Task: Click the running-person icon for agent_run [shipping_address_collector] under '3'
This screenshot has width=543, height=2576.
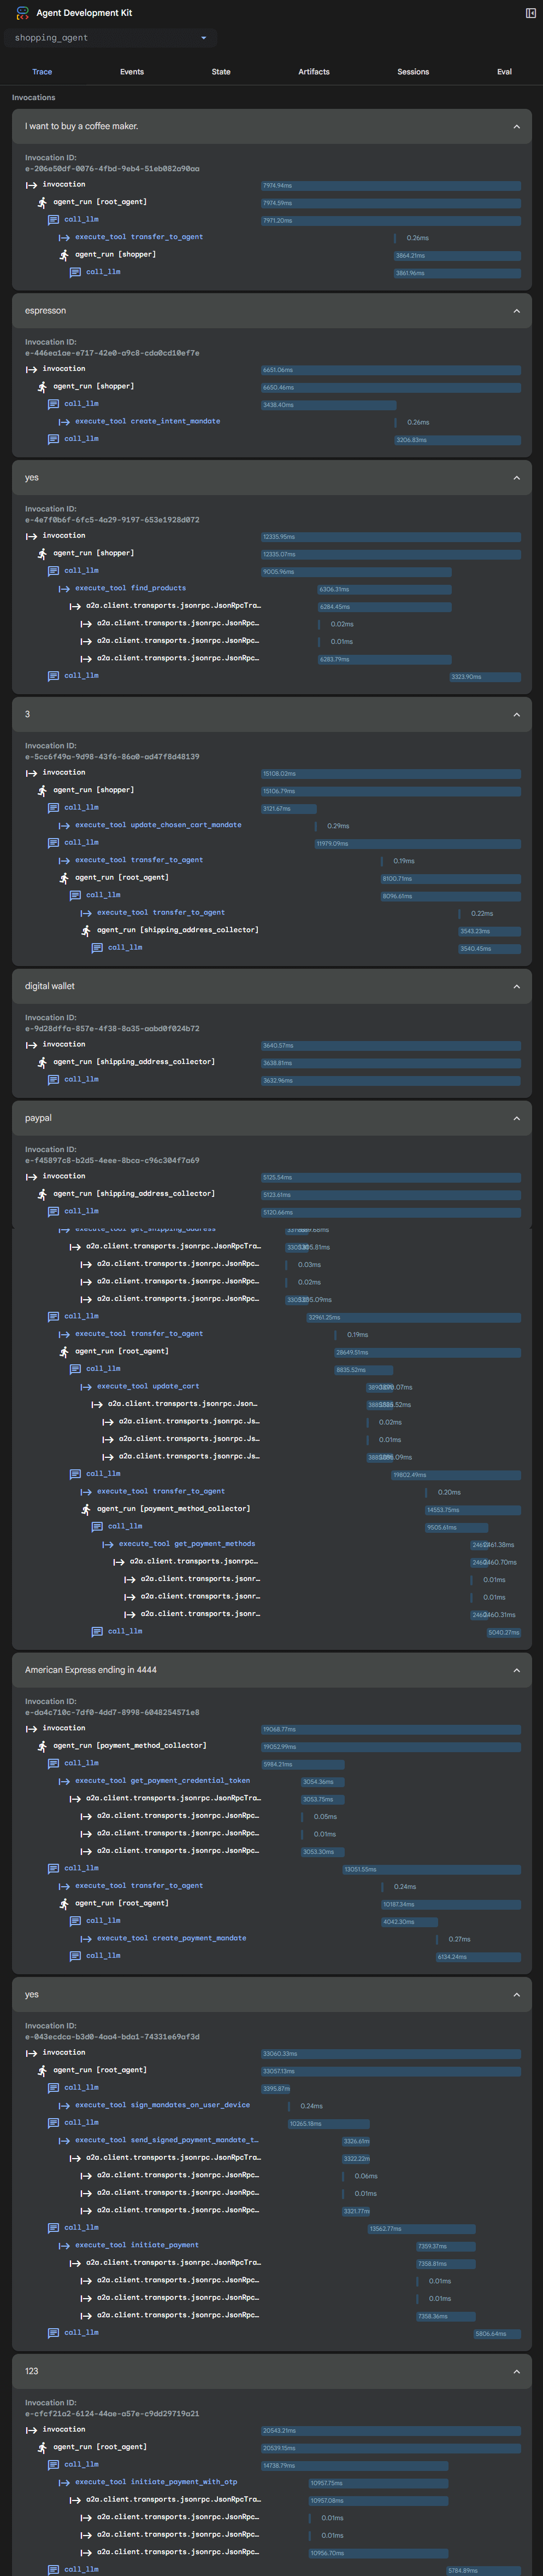Action: coord(87,931)
